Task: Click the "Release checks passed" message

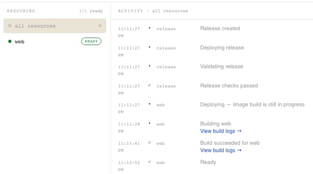Action: click(229, 86)
